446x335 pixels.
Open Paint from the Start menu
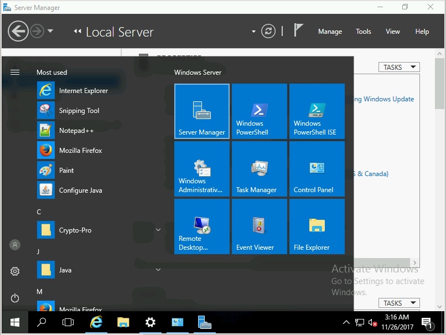click(55, 170)
